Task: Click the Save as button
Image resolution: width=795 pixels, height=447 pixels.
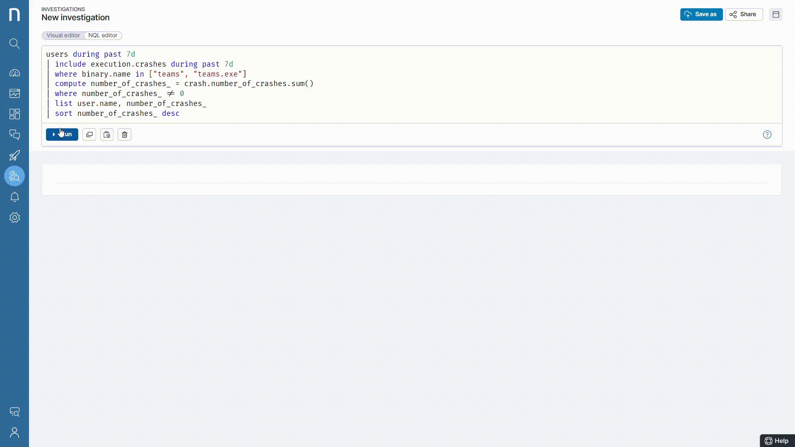Action: (x=701, y=14)
